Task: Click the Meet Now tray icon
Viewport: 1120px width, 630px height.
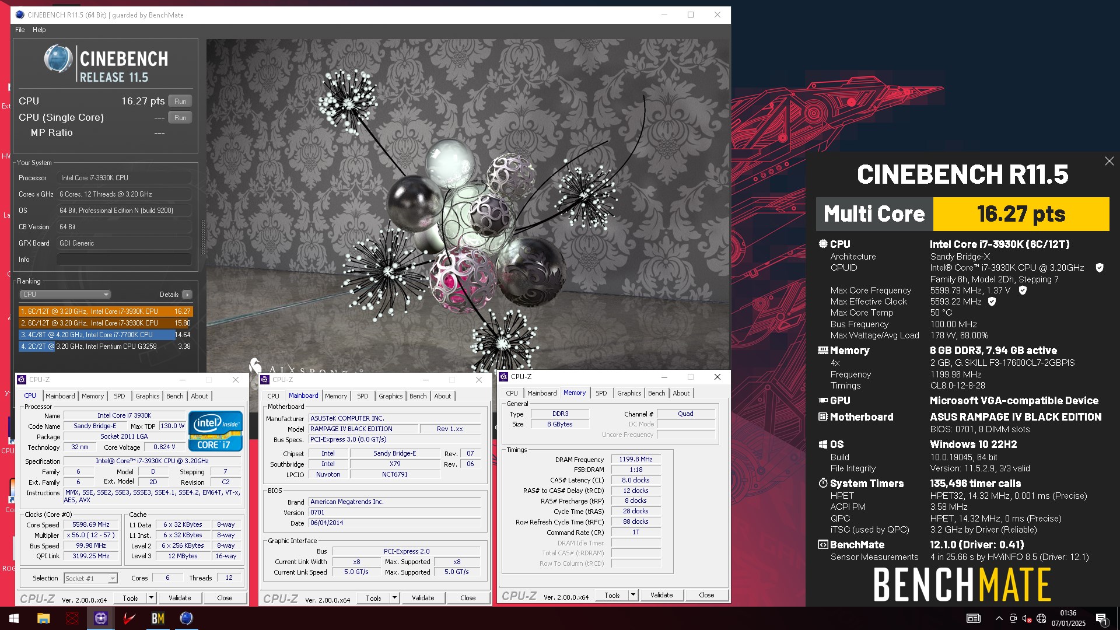Action: click(x=1013, y=618)
